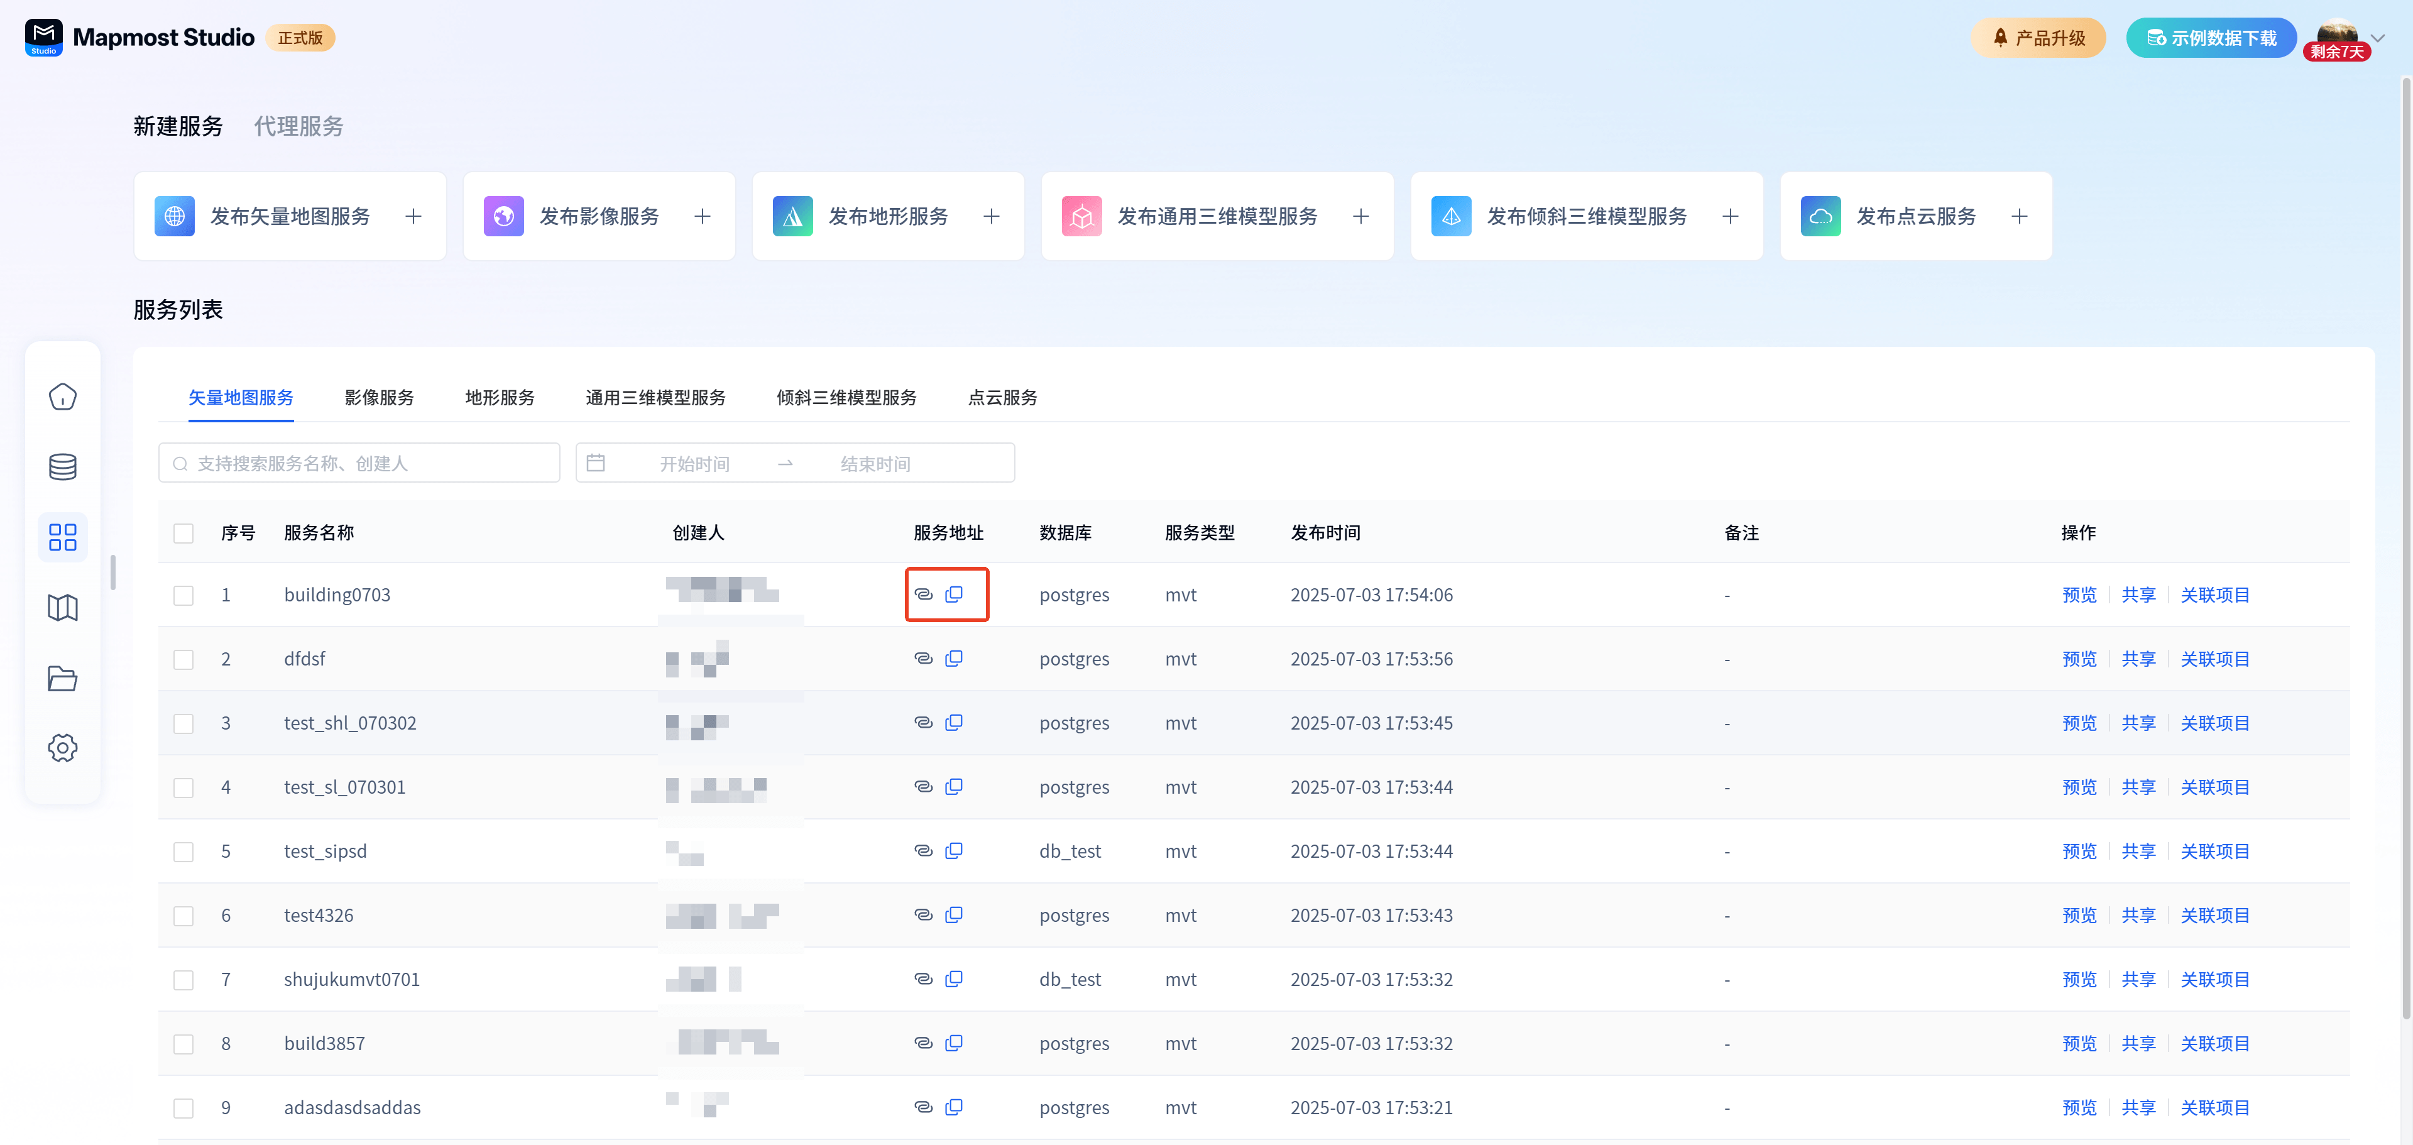Open the map icon in left sidebar
The width and height of the screenshot is (2413, 1145).
63,607
